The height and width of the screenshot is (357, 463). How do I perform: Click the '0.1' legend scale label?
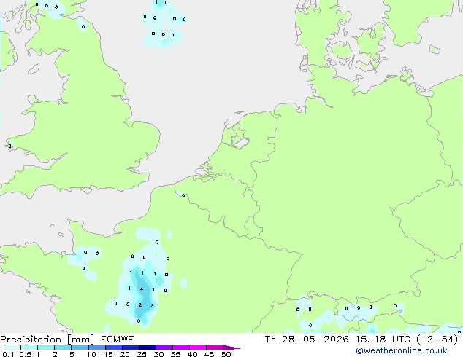point(8,354)
